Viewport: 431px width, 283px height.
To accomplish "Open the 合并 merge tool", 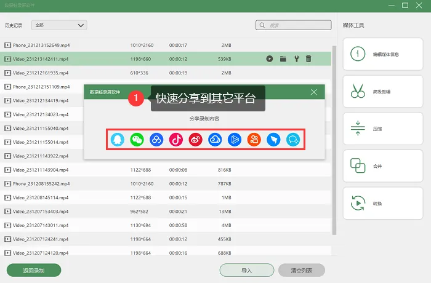I will coord(383,166).
